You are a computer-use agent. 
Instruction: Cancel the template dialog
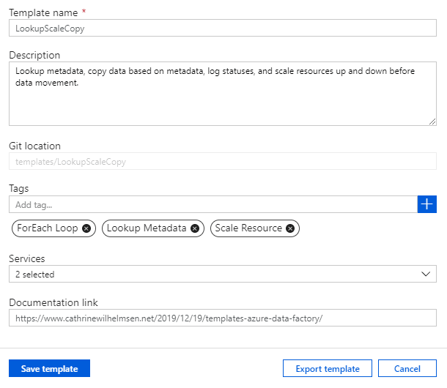407,368
